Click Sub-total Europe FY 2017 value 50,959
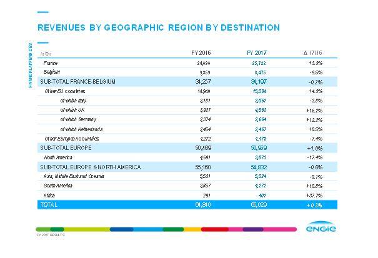The width and height of the screenshot is (378, 258). pyautogui.click(x=259, y=148)
